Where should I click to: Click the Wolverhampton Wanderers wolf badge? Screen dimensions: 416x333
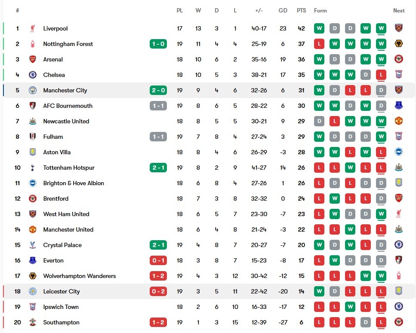pyautogui.click(x=32, y=276)
